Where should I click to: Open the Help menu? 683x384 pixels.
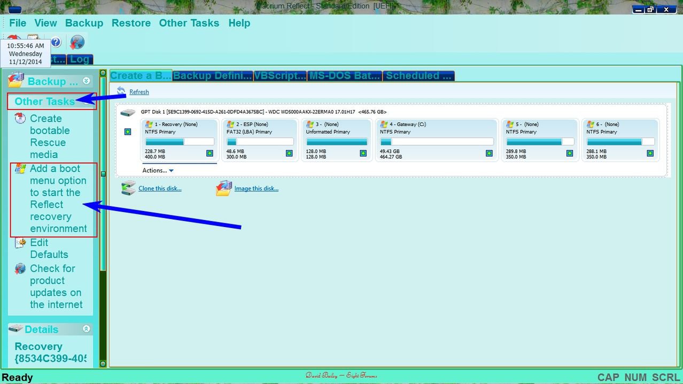pyautogui.click(x=239, y=23)
